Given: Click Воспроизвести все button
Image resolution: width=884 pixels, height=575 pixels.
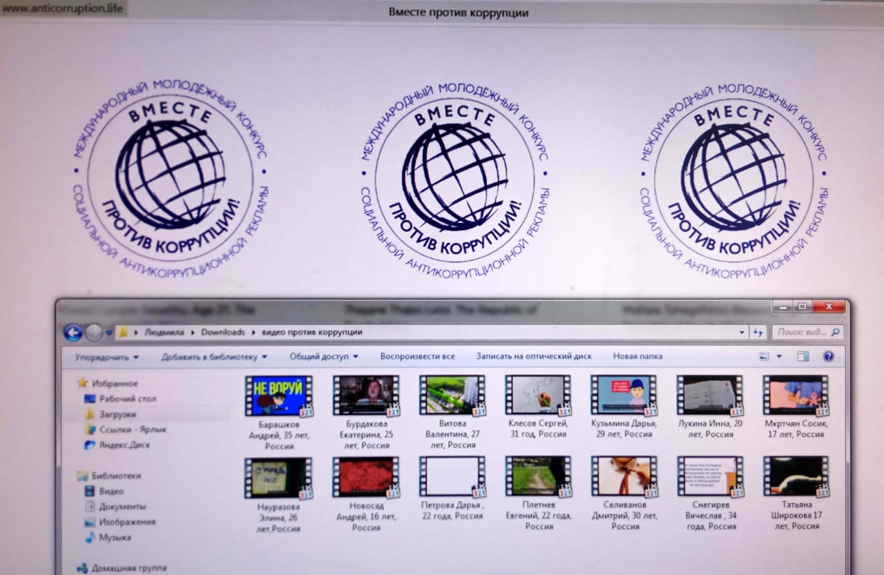Looking at the screenshot, I should pyautogui.click(x=417, y=357).
